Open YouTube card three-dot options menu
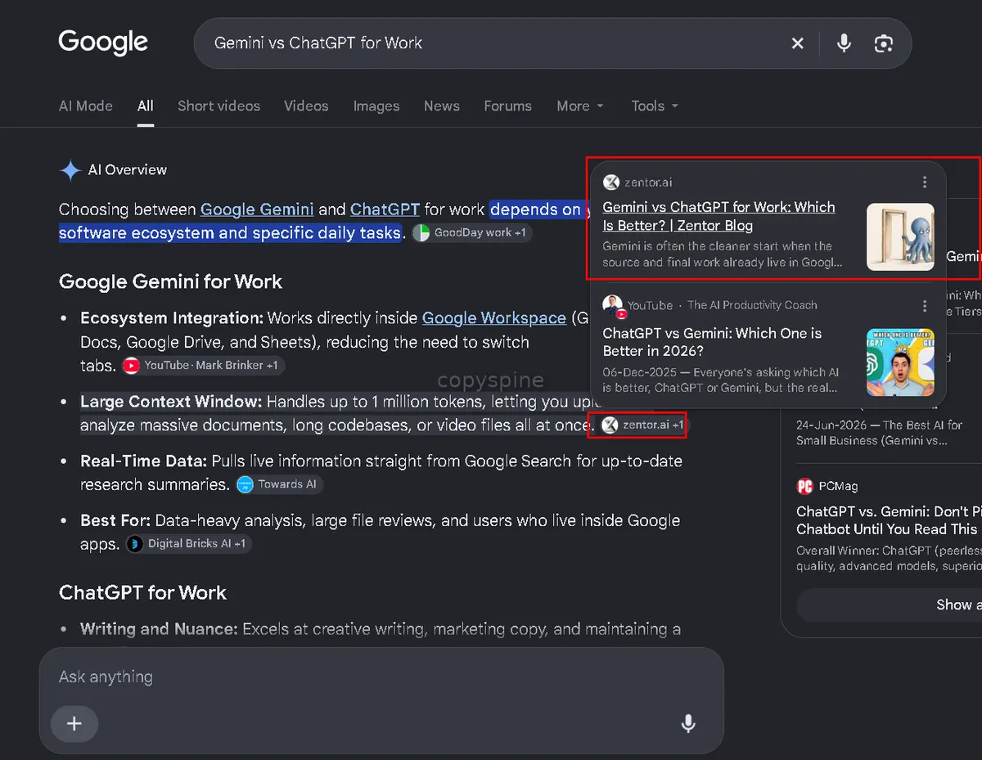 [x=925, y=305]
